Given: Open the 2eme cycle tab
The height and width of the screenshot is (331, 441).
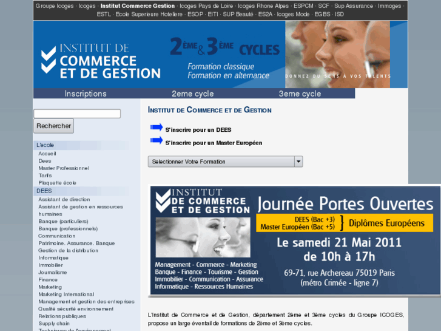Looking at the screenshot, I should point(193,94).
